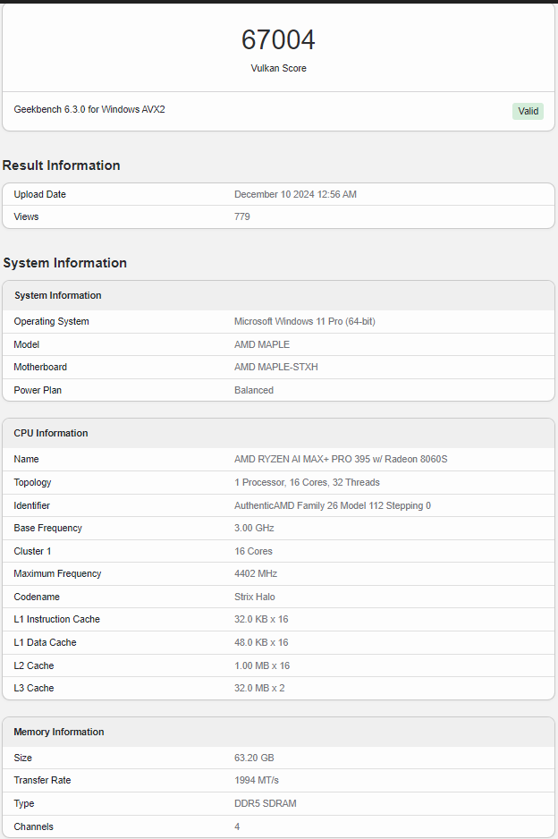The width and height of the screenshot is (558, 839).
Task: Click the Result Information heading
Action: pyautogui.click(x=61, y=165)
